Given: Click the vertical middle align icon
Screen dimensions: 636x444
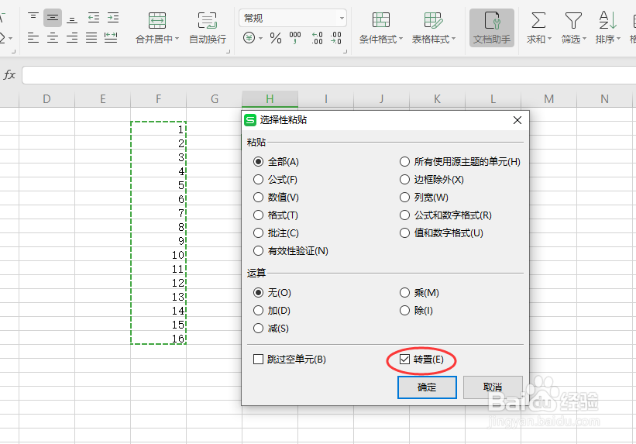Looking at the screenshot, I should 53,18.
